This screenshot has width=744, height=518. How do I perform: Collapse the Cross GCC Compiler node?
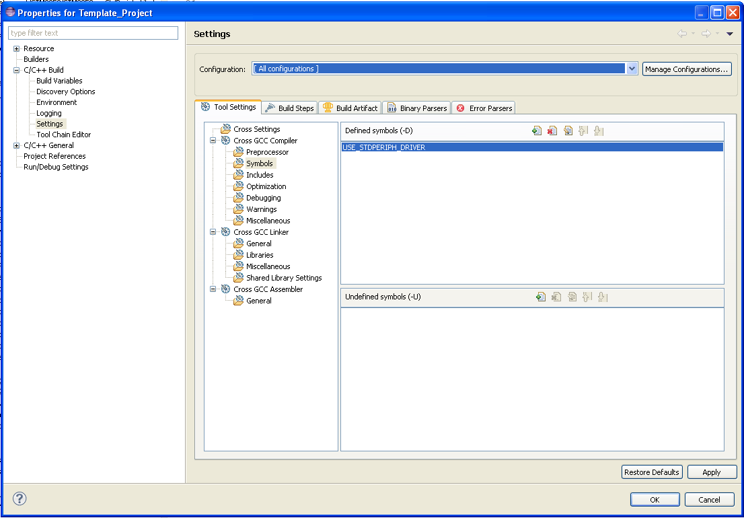(213, 141)
